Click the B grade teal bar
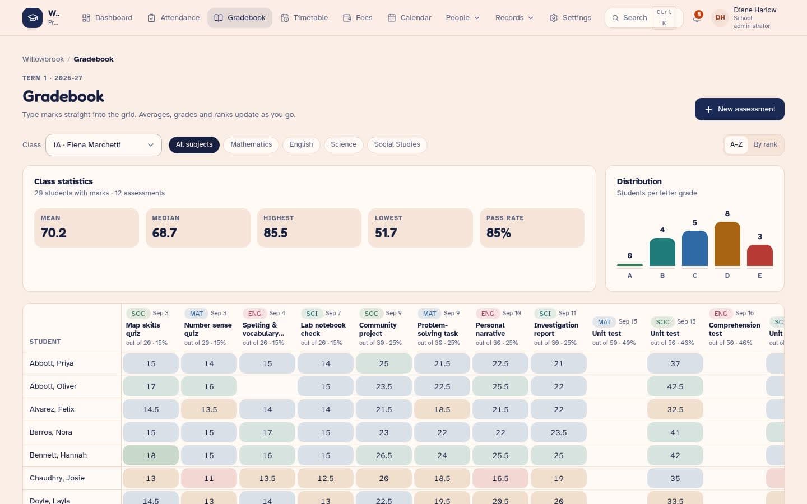This screenshot has width=807, height=504. 662,252
